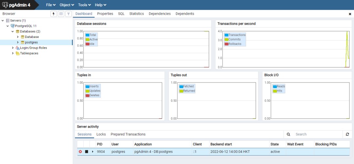This screenshot has width=354, height=164.
Task: Click the Commits green legend swatch
Action: [x=226, y=40]
